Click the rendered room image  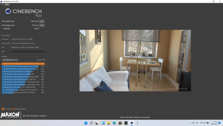135,60
